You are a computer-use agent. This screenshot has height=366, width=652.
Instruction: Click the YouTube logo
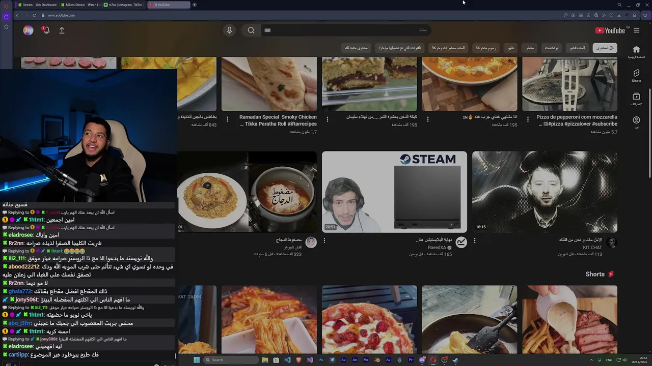click(x=610, y=30)
